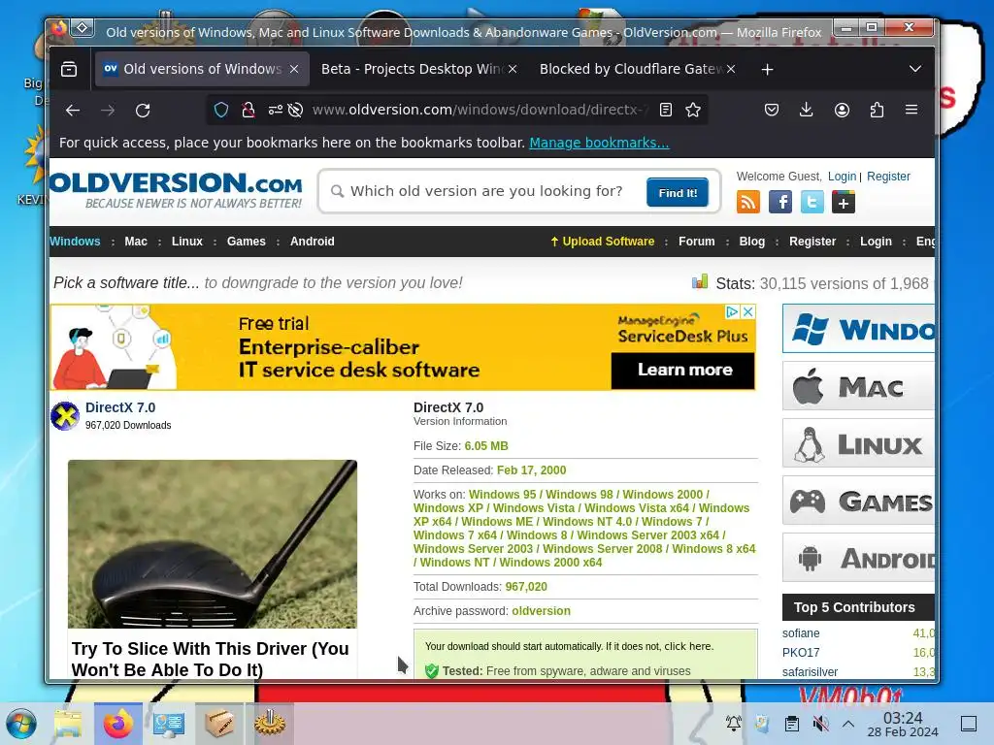Screen dimensions: 994x745
Task: Open site permissions icon in address bar
Action: (275, 111)
